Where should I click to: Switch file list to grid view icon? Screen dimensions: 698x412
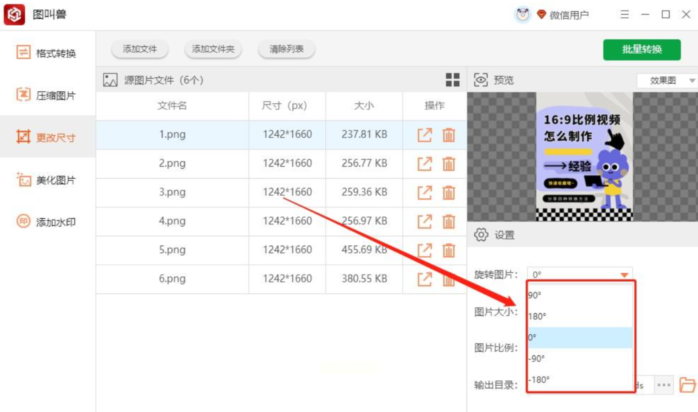(x=452, y=80)
